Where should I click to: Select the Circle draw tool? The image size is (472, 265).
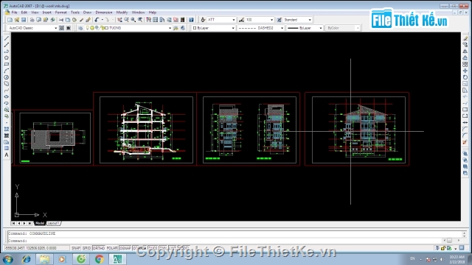coord(7,77)
